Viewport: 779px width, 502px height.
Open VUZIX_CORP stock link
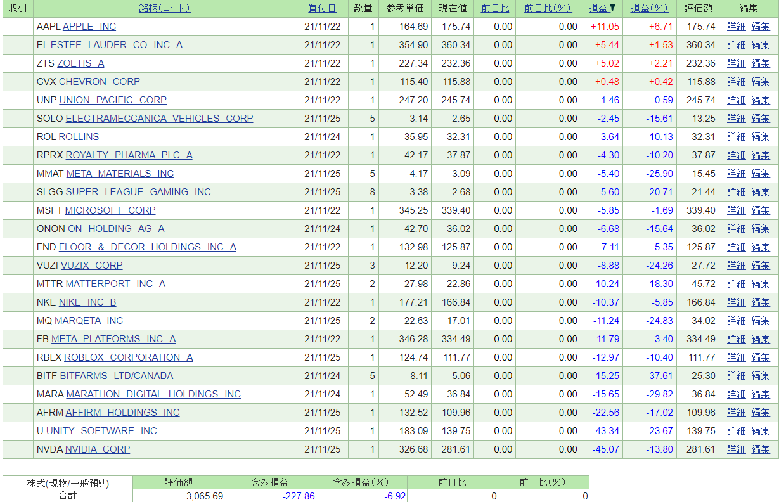(92, 266)
